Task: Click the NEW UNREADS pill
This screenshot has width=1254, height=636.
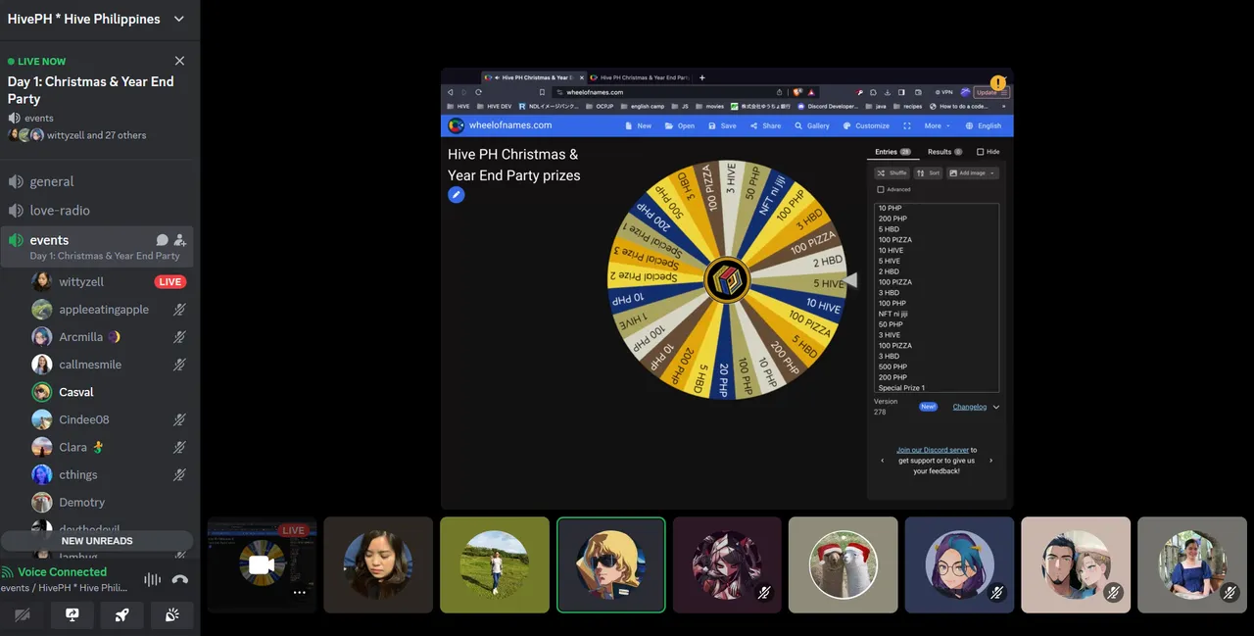Action: tap(97, 541)
